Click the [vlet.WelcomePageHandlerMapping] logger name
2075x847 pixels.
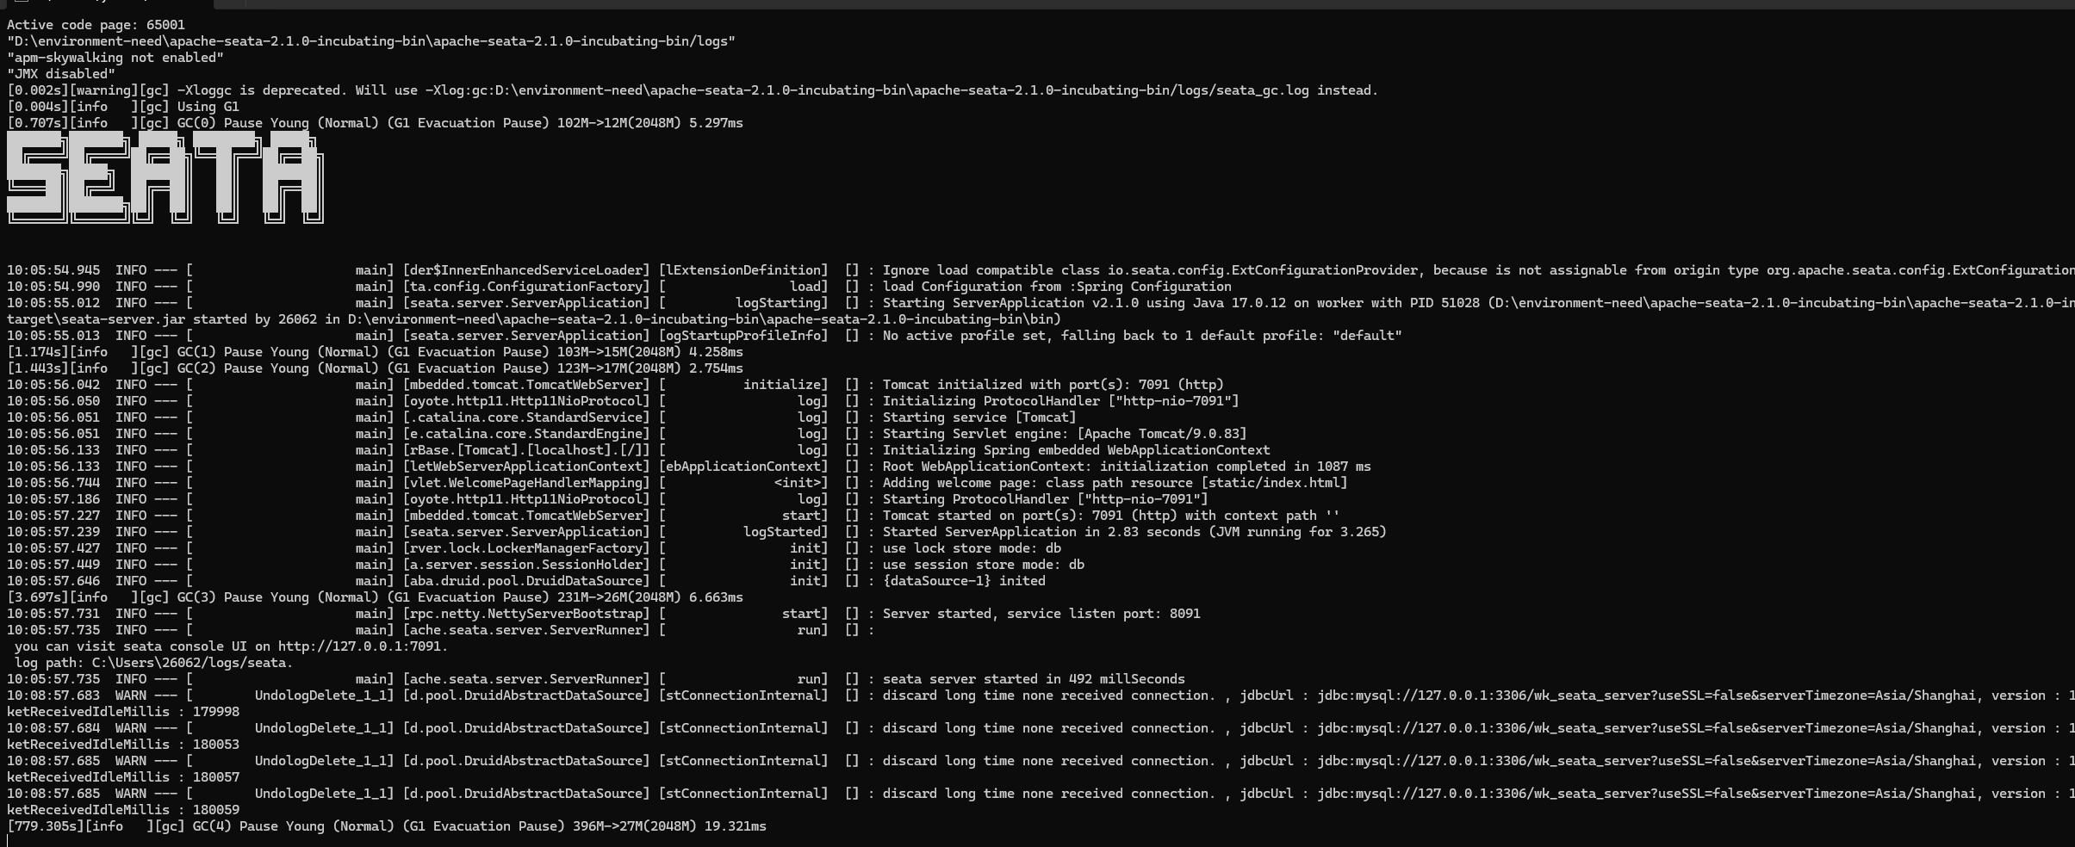pyautogui.click(x=526, y=483)
